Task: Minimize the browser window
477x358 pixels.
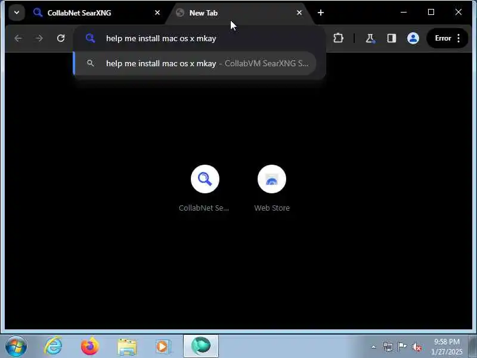Action: (x=404, y=12)
